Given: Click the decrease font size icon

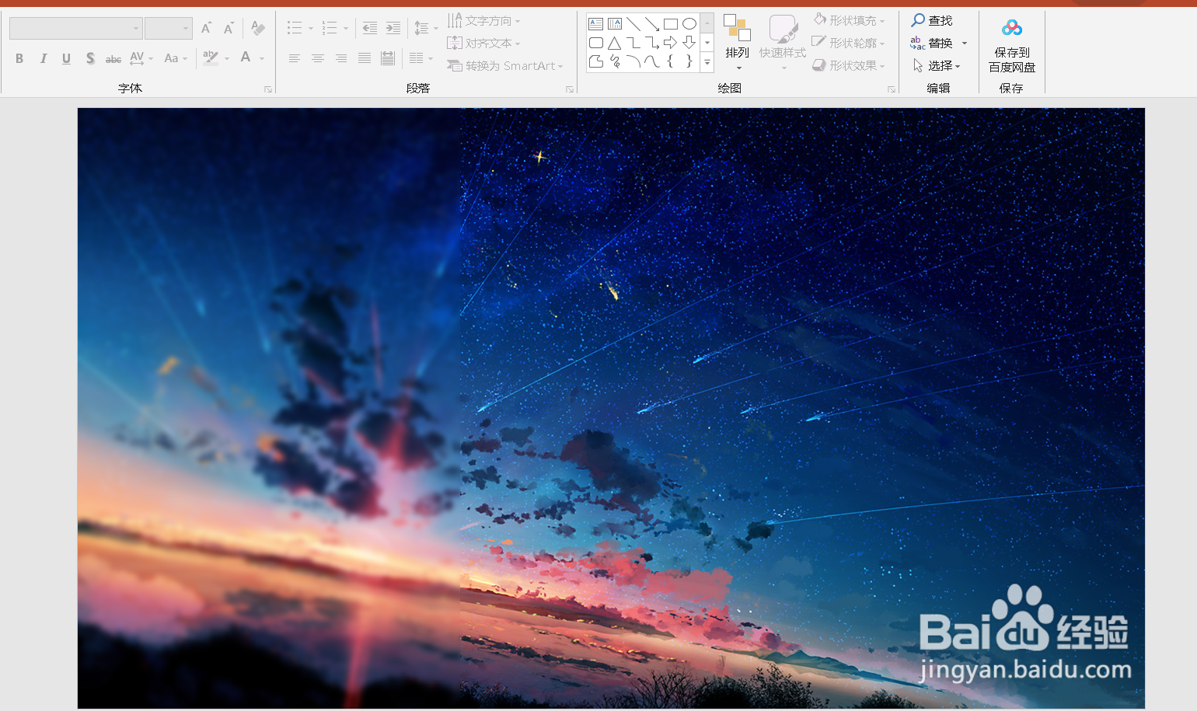Looking at the screenshot, I should (229, 29).
